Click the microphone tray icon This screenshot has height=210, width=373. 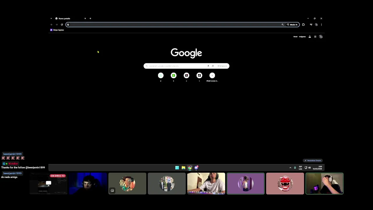[295, 168]
